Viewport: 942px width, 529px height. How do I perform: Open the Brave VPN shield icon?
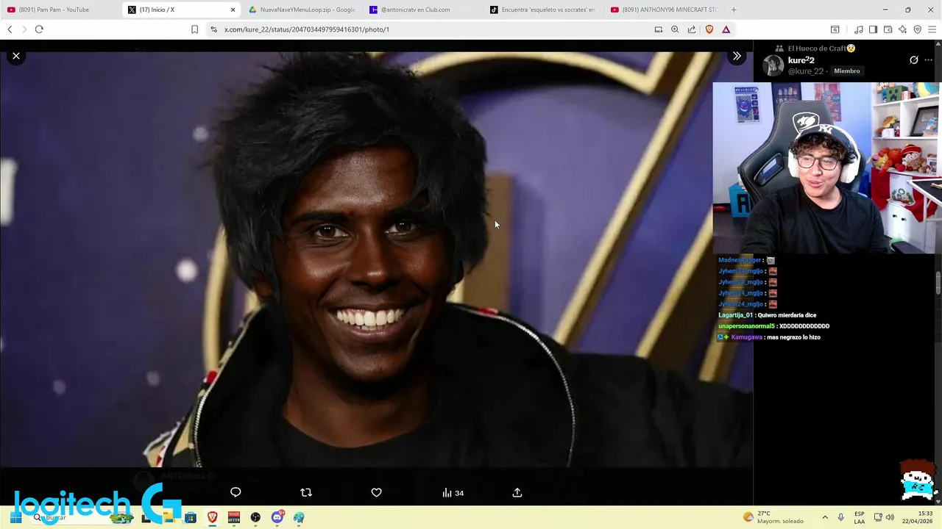pos(917,29)
